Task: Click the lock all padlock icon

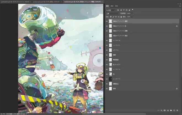Action: [x=121, y=17]
